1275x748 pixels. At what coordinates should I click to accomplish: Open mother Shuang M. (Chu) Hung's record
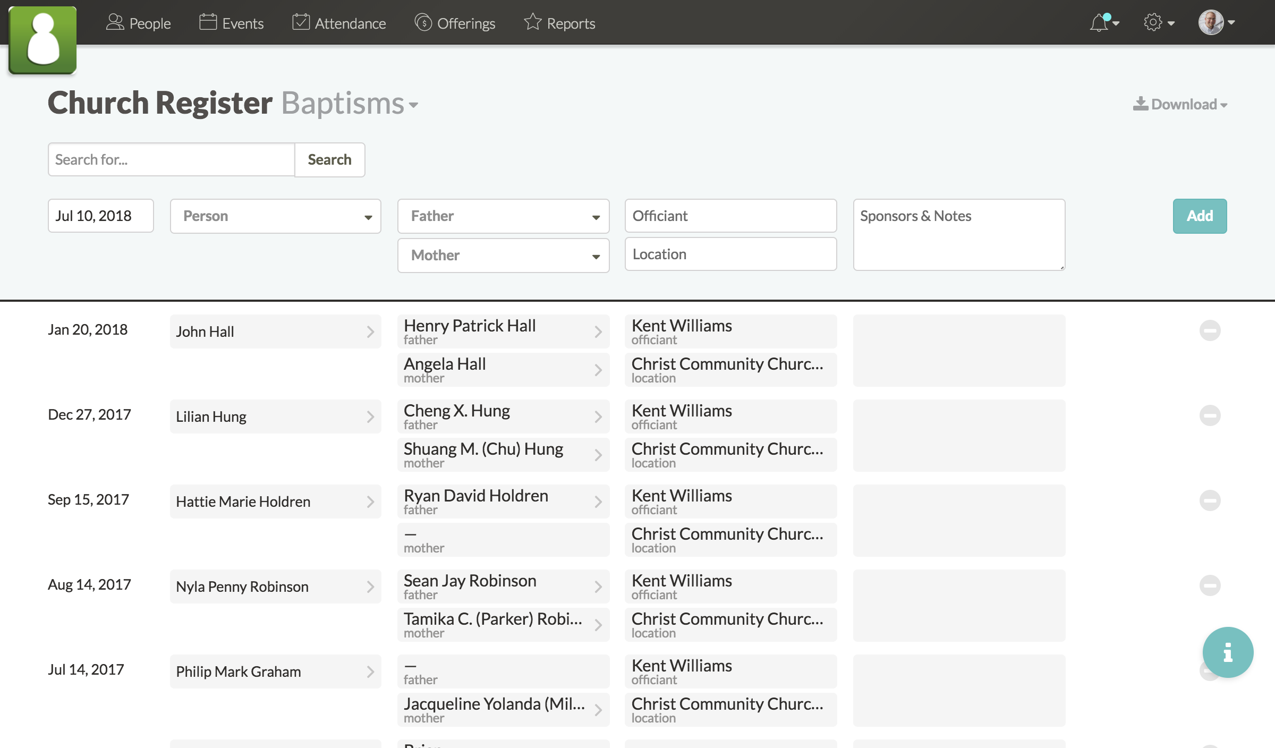click(503, 455)
